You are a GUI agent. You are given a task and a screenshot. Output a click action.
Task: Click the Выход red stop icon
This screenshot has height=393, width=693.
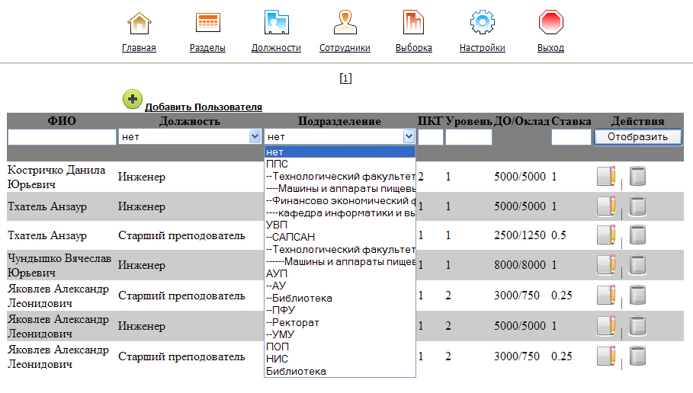pyautogui.click(x=550, y=23)
